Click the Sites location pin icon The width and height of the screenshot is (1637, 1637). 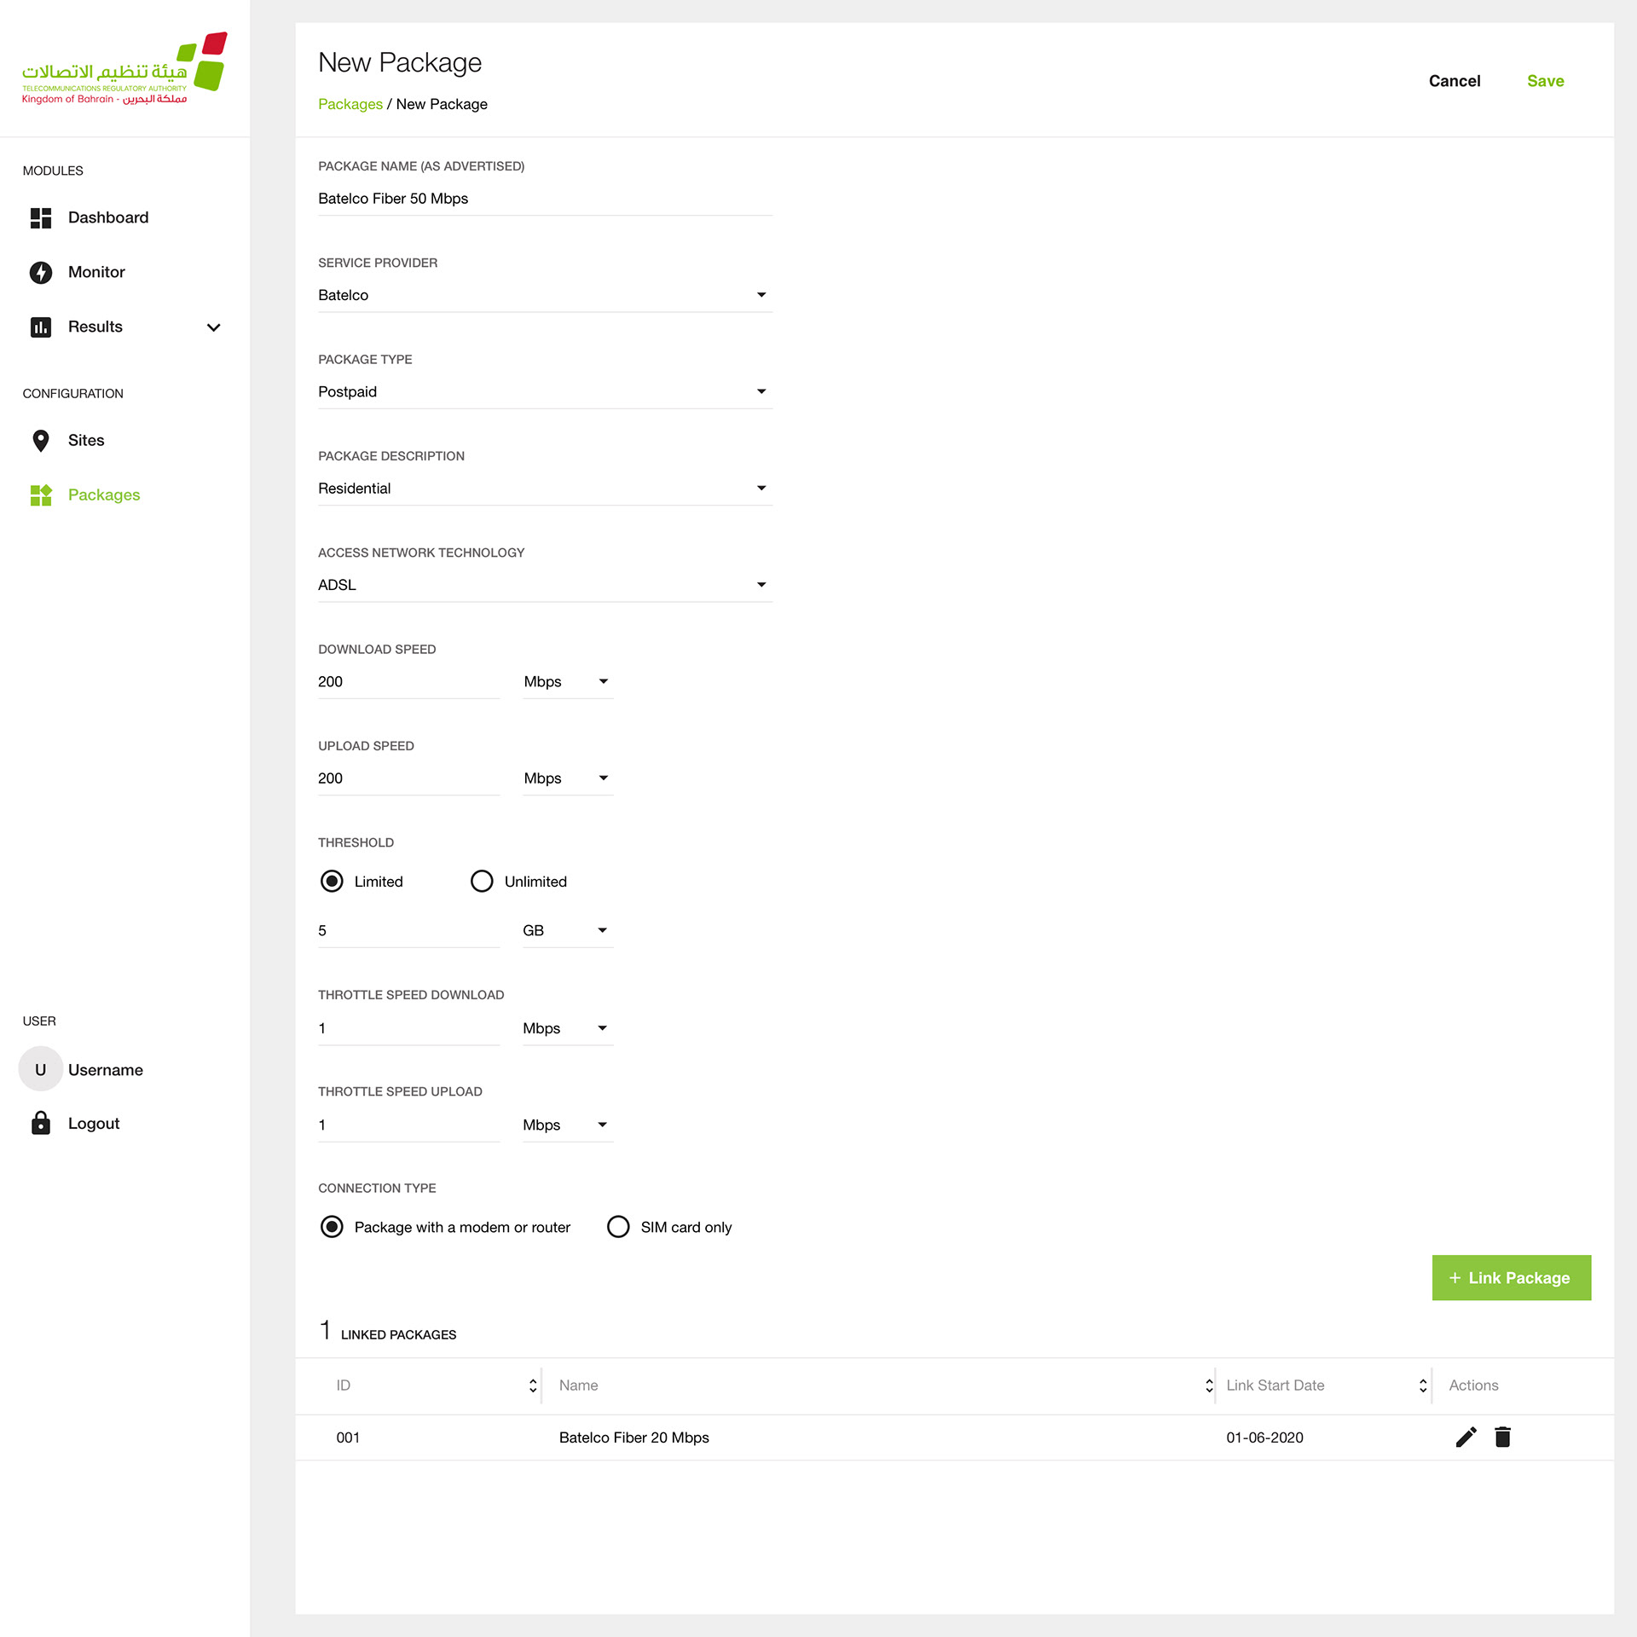[x=41, y=440]
